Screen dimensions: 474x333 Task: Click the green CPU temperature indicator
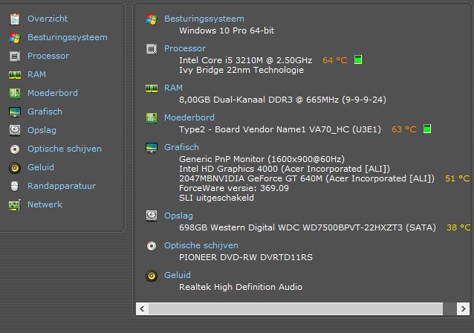click(358, 60)
